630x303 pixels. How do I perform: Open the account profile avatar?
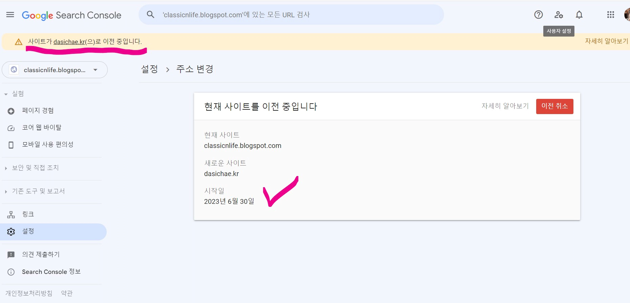pyautogui.click(x=627, y=15)
